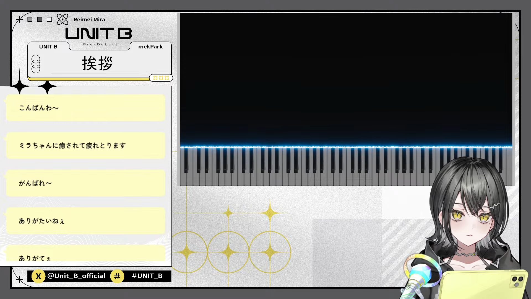The image size is (531, 299).
Task: Select the chat message こんばんわ〜
Action: pyautogui.click(x=85, y=108)
